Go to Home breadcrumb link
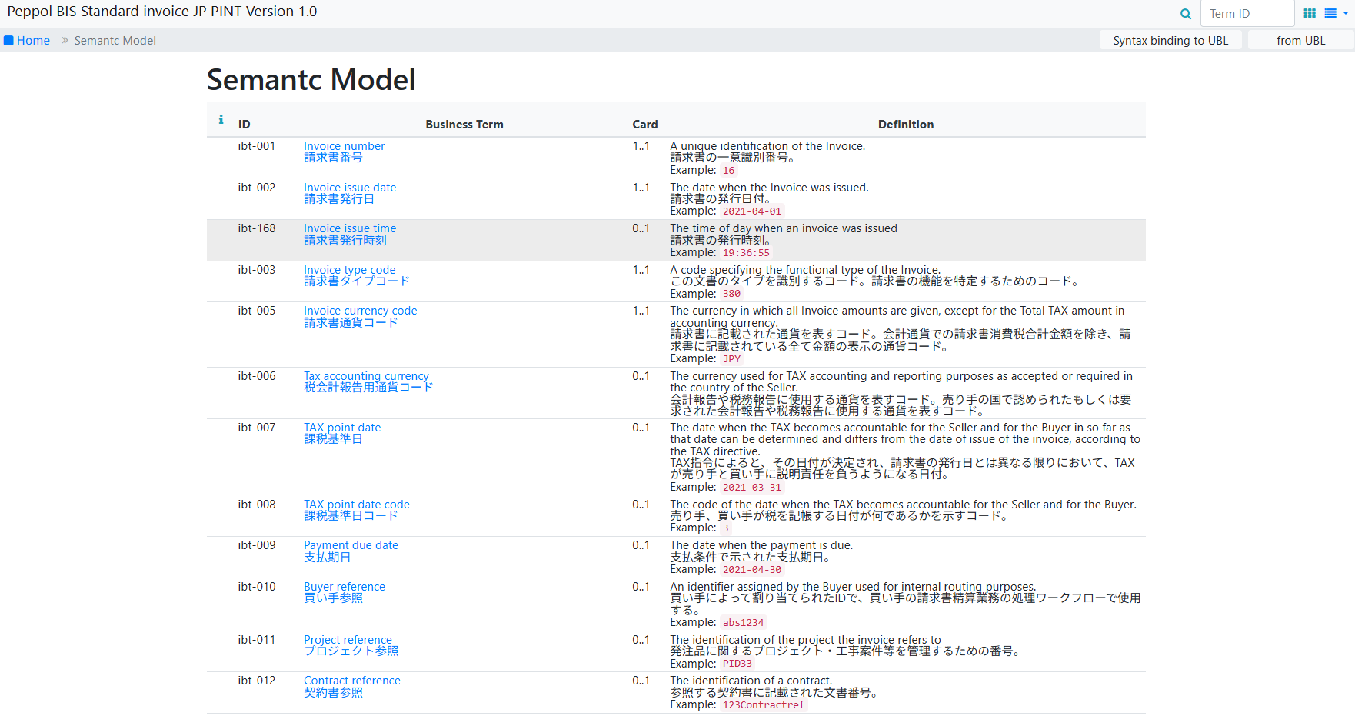 pos(33,41)
